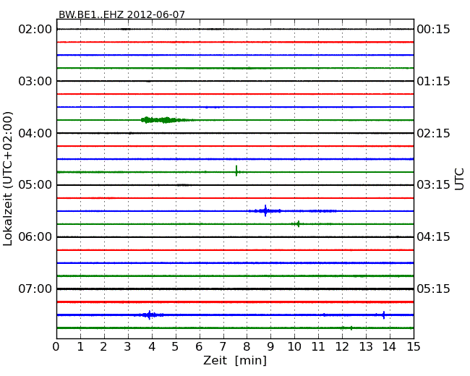The image size is (470, 376).
Task: Click the x-axis tick label 0
Action: point(56,347)
